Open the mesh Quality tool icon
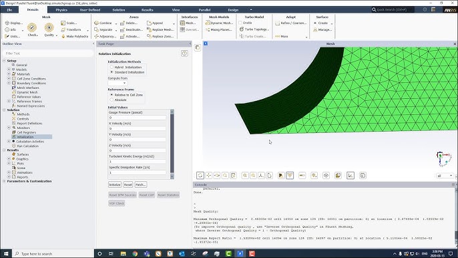458x258 pixels. point(49,28)
